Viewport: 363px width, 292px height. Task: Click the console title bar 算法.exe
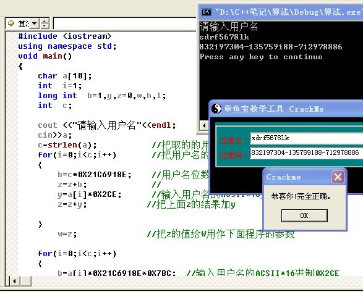281,12
